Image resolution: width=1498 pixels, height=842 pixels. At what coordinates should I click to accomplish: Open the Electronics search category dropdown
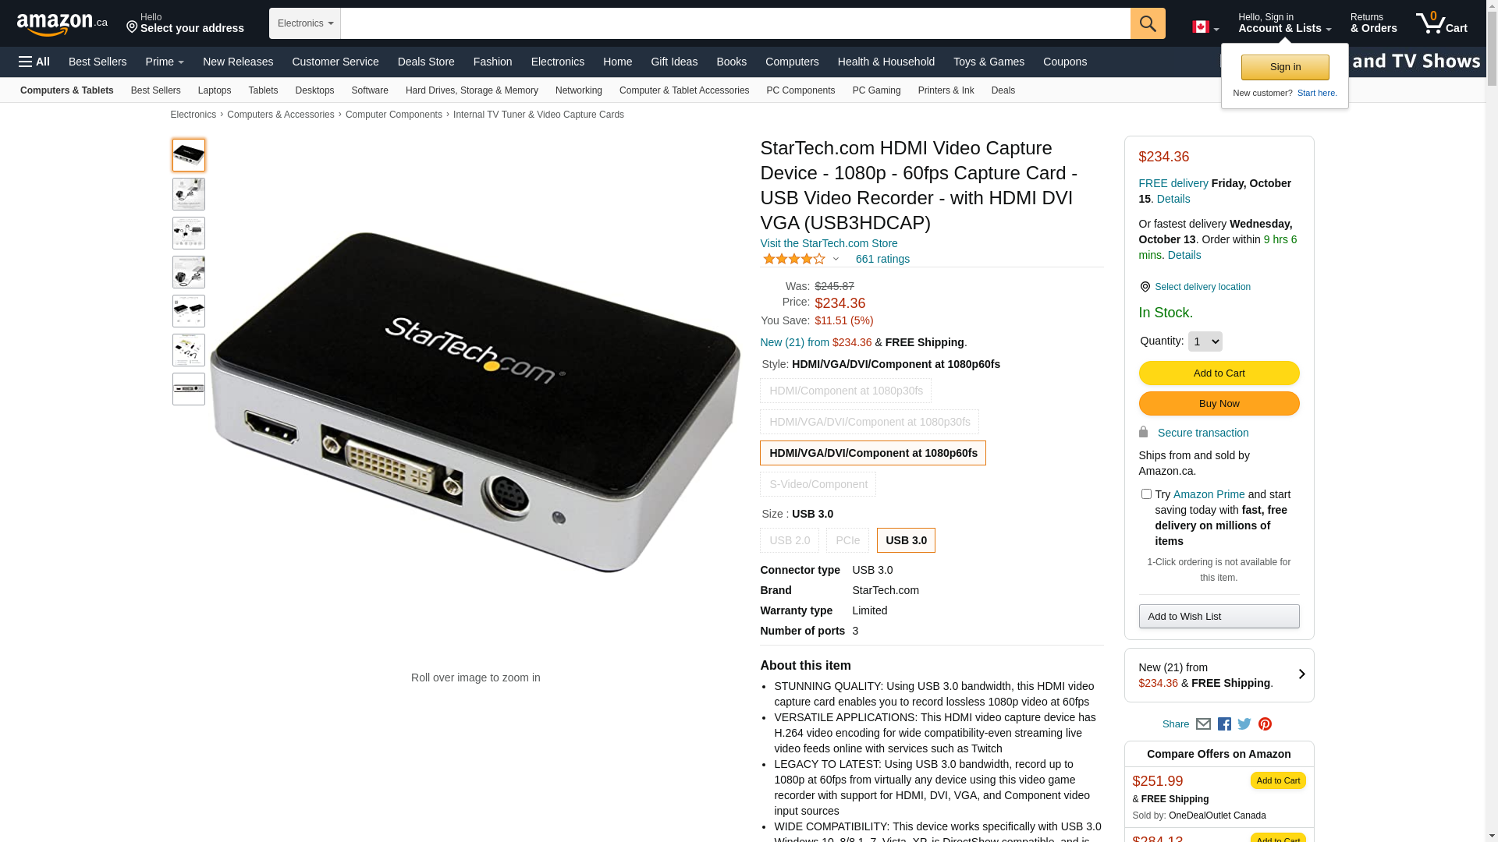[x=305, y=23]
